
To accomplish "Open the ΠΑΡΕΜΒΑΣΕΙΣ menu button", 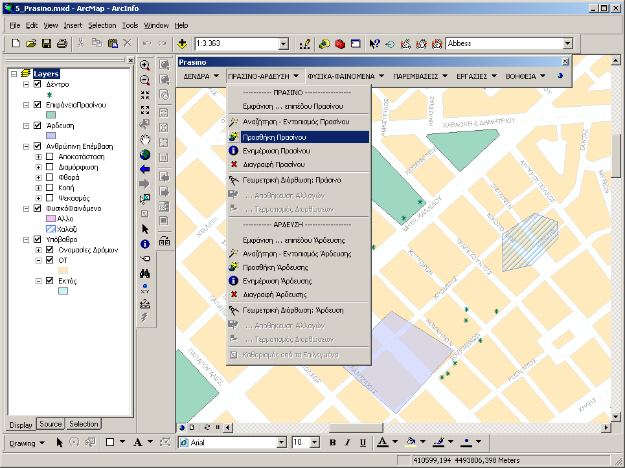I will click(420, 76).
